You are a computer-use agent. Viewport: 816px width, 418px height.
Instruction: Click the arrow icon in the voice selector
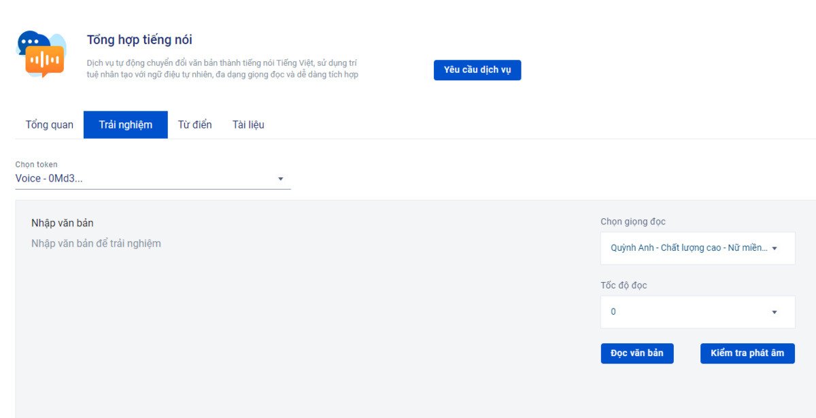pyautogui.click(x=774, y=248)
